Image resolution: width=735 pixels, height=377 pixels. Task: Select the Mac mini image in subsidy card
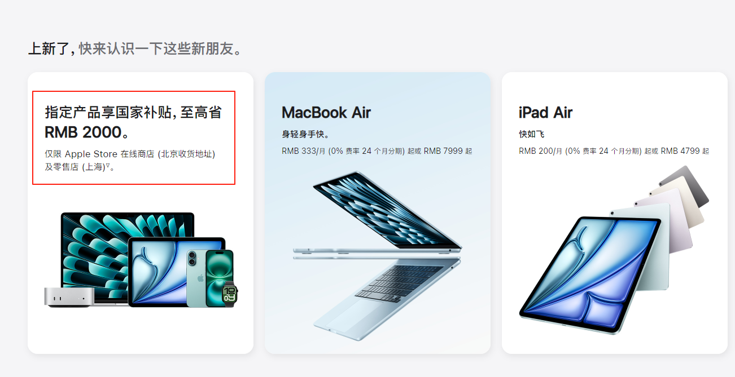[x=69, y=296]
